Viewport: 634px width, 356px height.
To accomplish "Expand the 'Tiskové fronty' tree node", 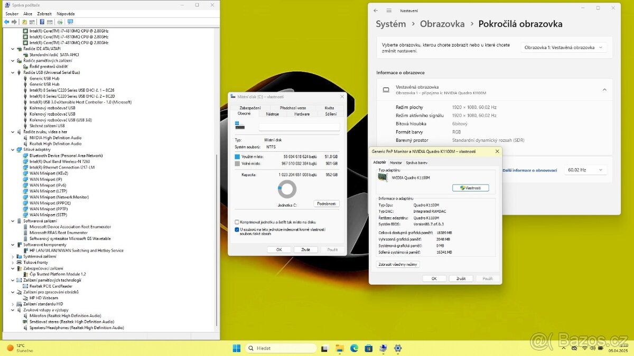I will tap(13, 262).
